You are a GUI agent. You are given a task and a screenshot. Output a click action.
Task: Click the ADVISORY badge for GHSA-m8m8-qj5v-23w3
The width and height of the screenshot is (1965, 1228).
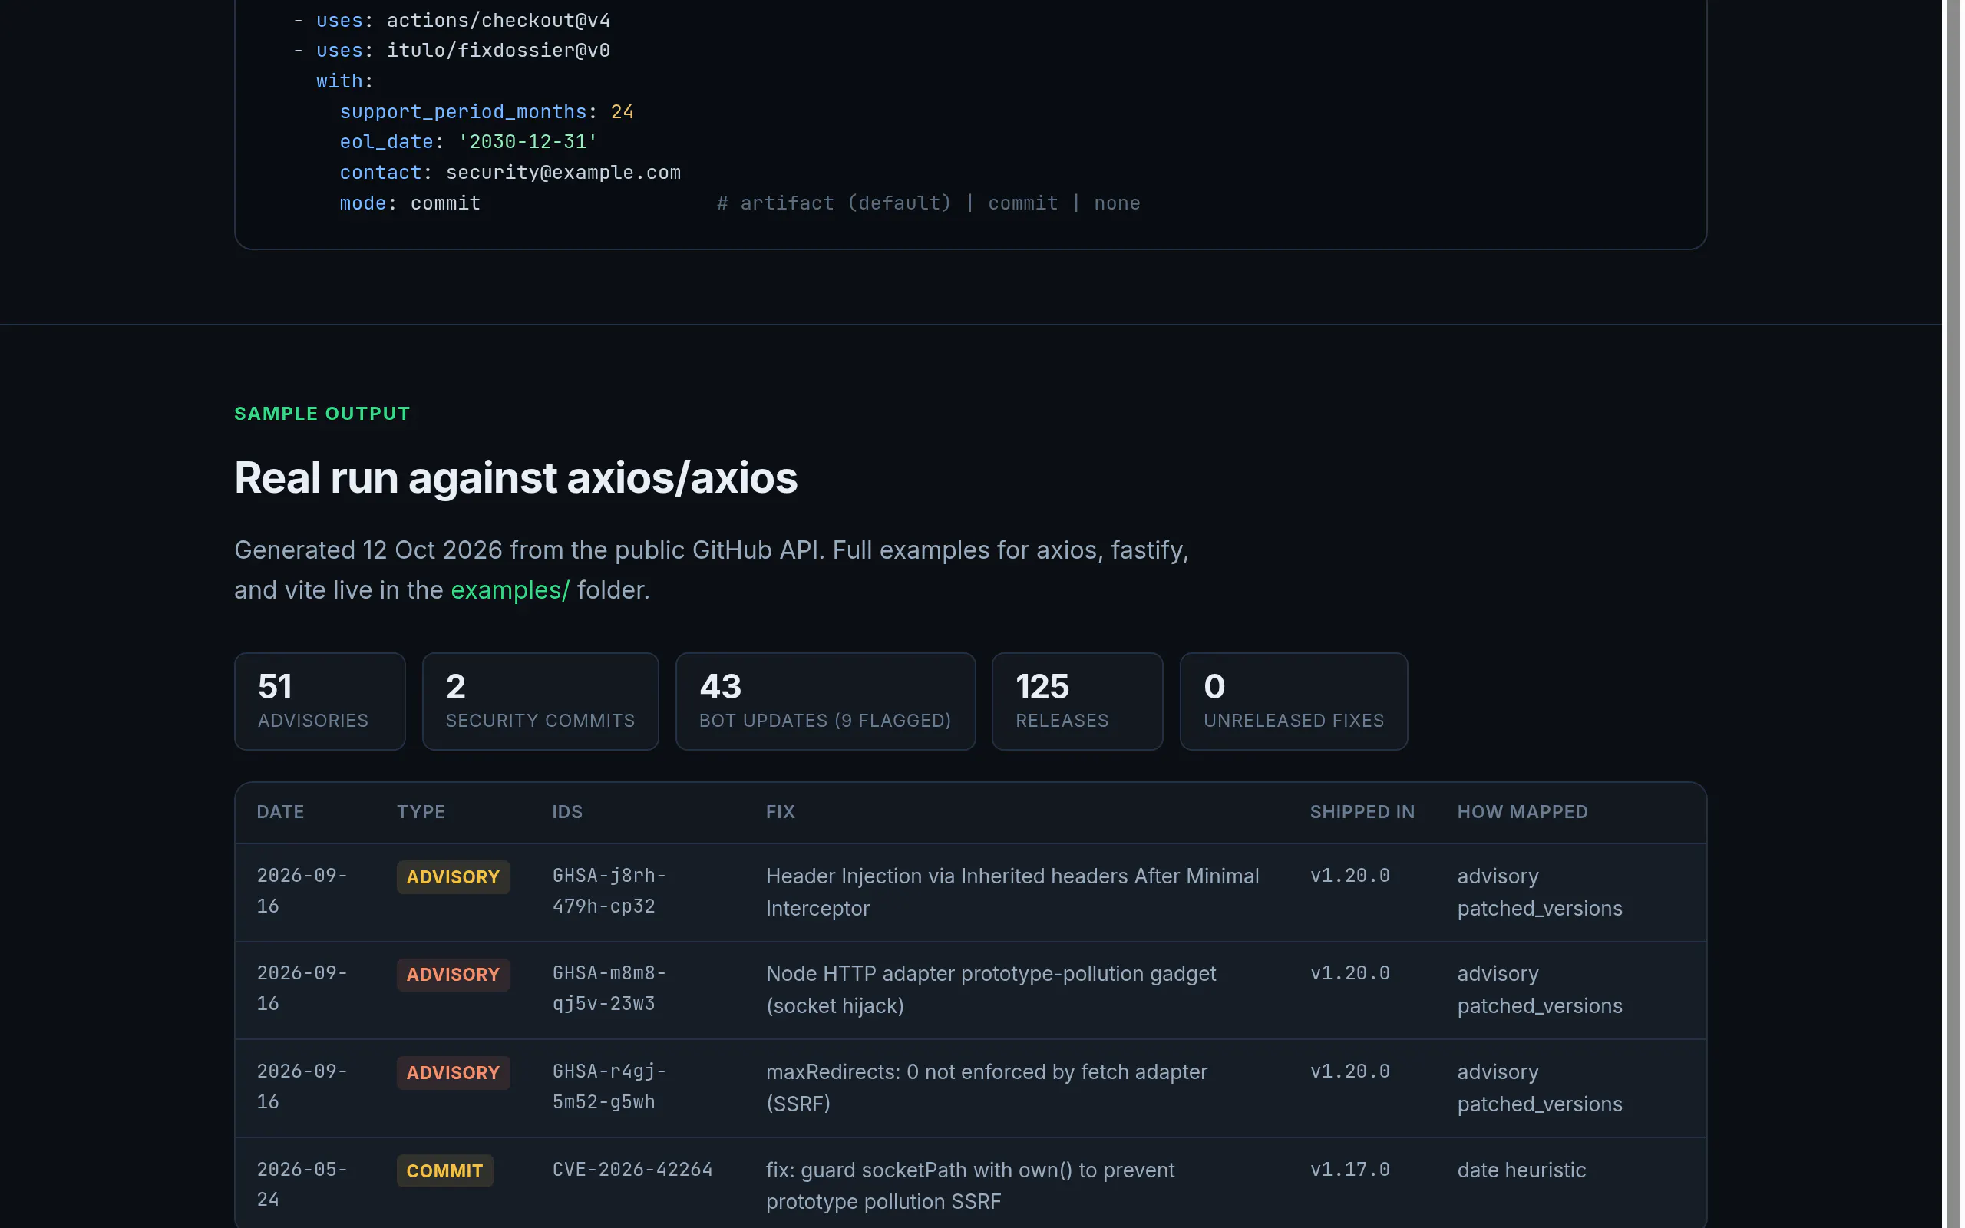[x=453, y=975]
